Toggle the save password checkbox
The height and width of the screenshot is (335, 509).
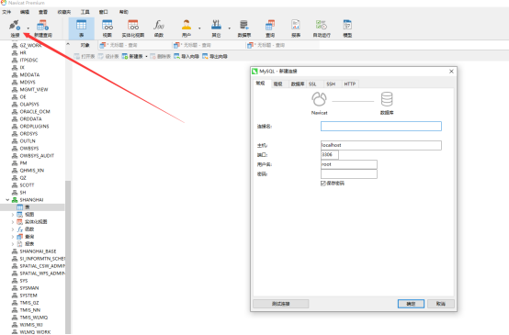[x=323, y=184]
